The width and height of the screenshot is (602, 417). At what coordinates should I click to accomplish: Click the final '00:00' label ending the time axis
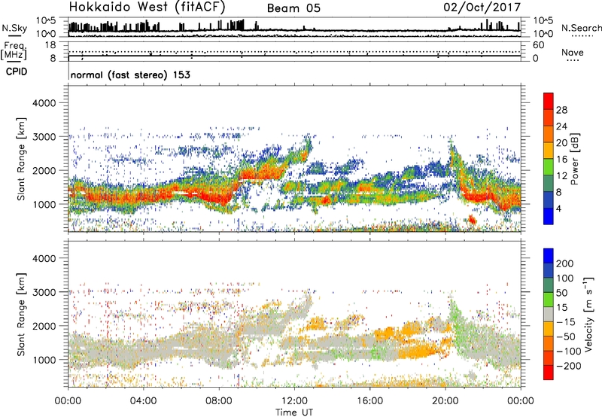pyautogui.click(x=521, y=401)
